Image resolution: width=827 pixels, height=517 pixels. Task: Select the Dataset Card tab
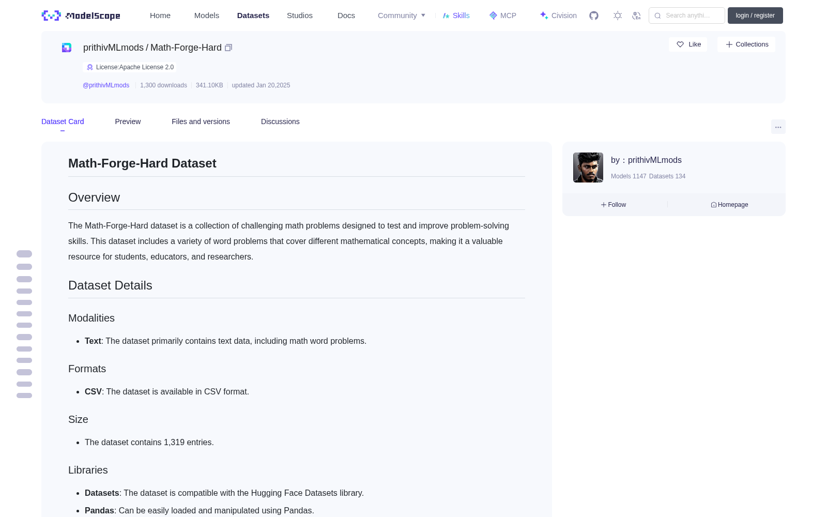(x=63, y=121)
